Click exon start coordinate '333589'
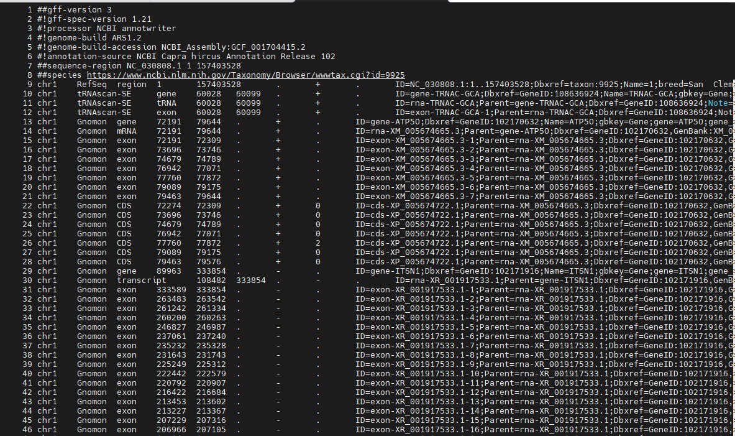The image size is (735, 436). point(171,290)
